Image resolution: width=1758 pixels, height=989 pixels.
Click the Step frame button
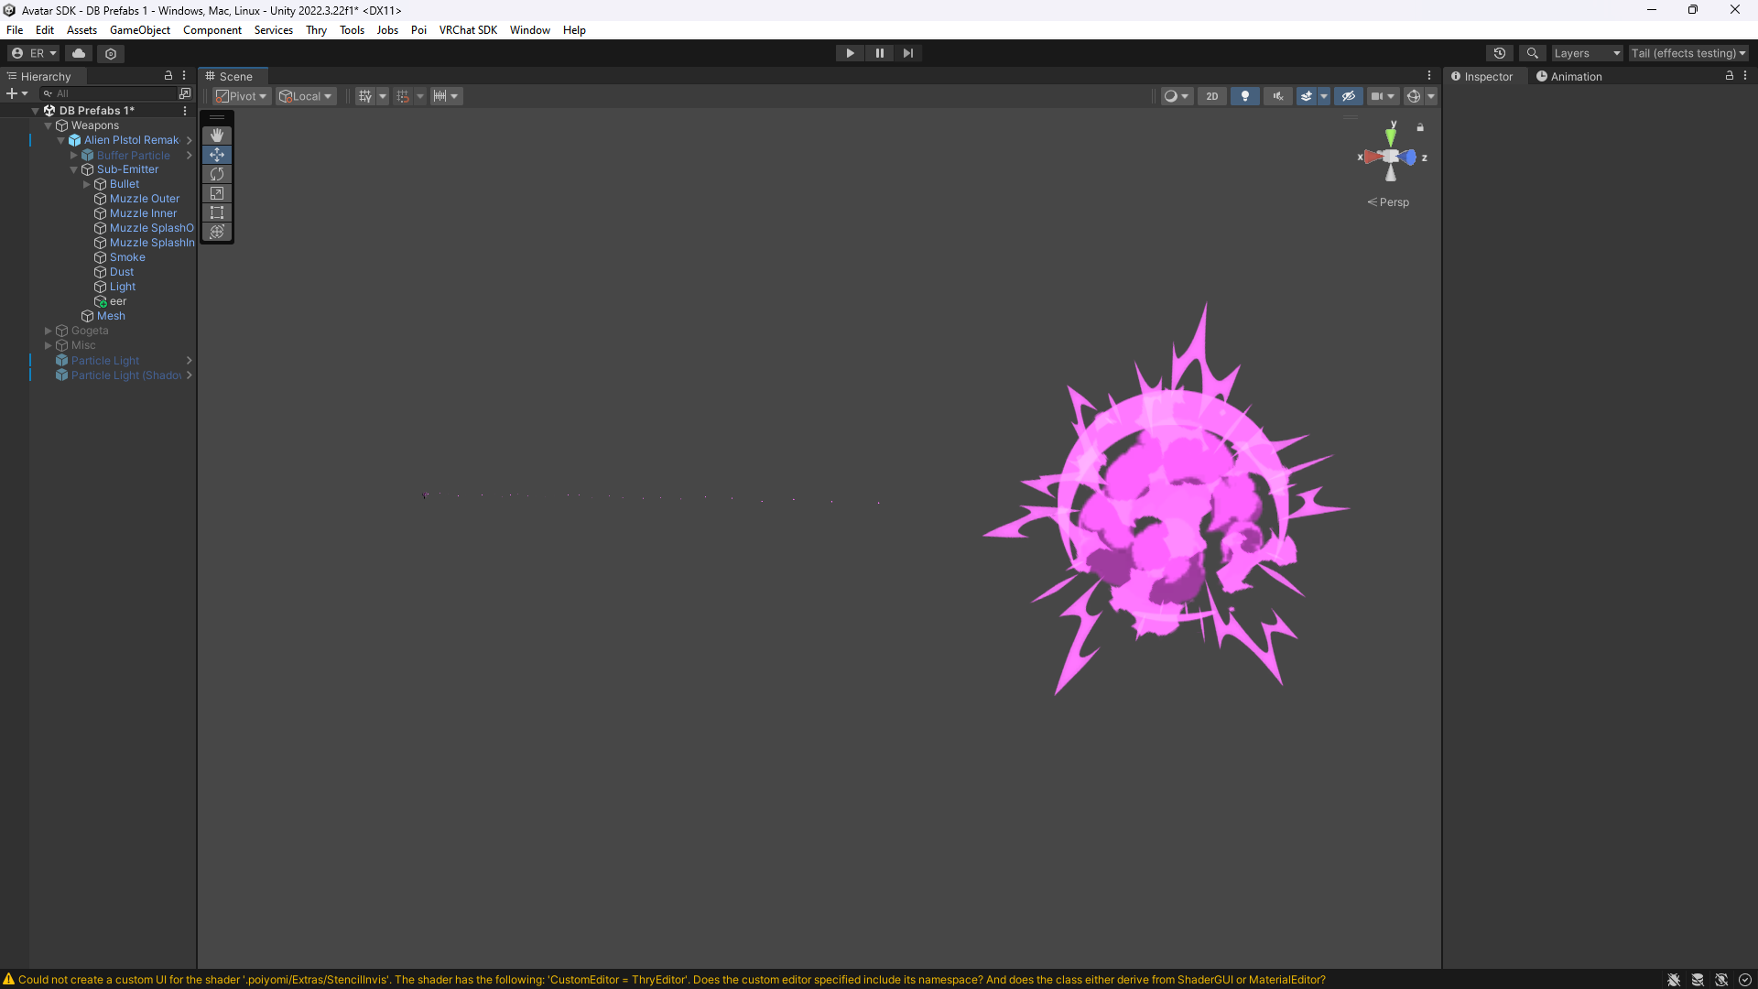(907, 53)
